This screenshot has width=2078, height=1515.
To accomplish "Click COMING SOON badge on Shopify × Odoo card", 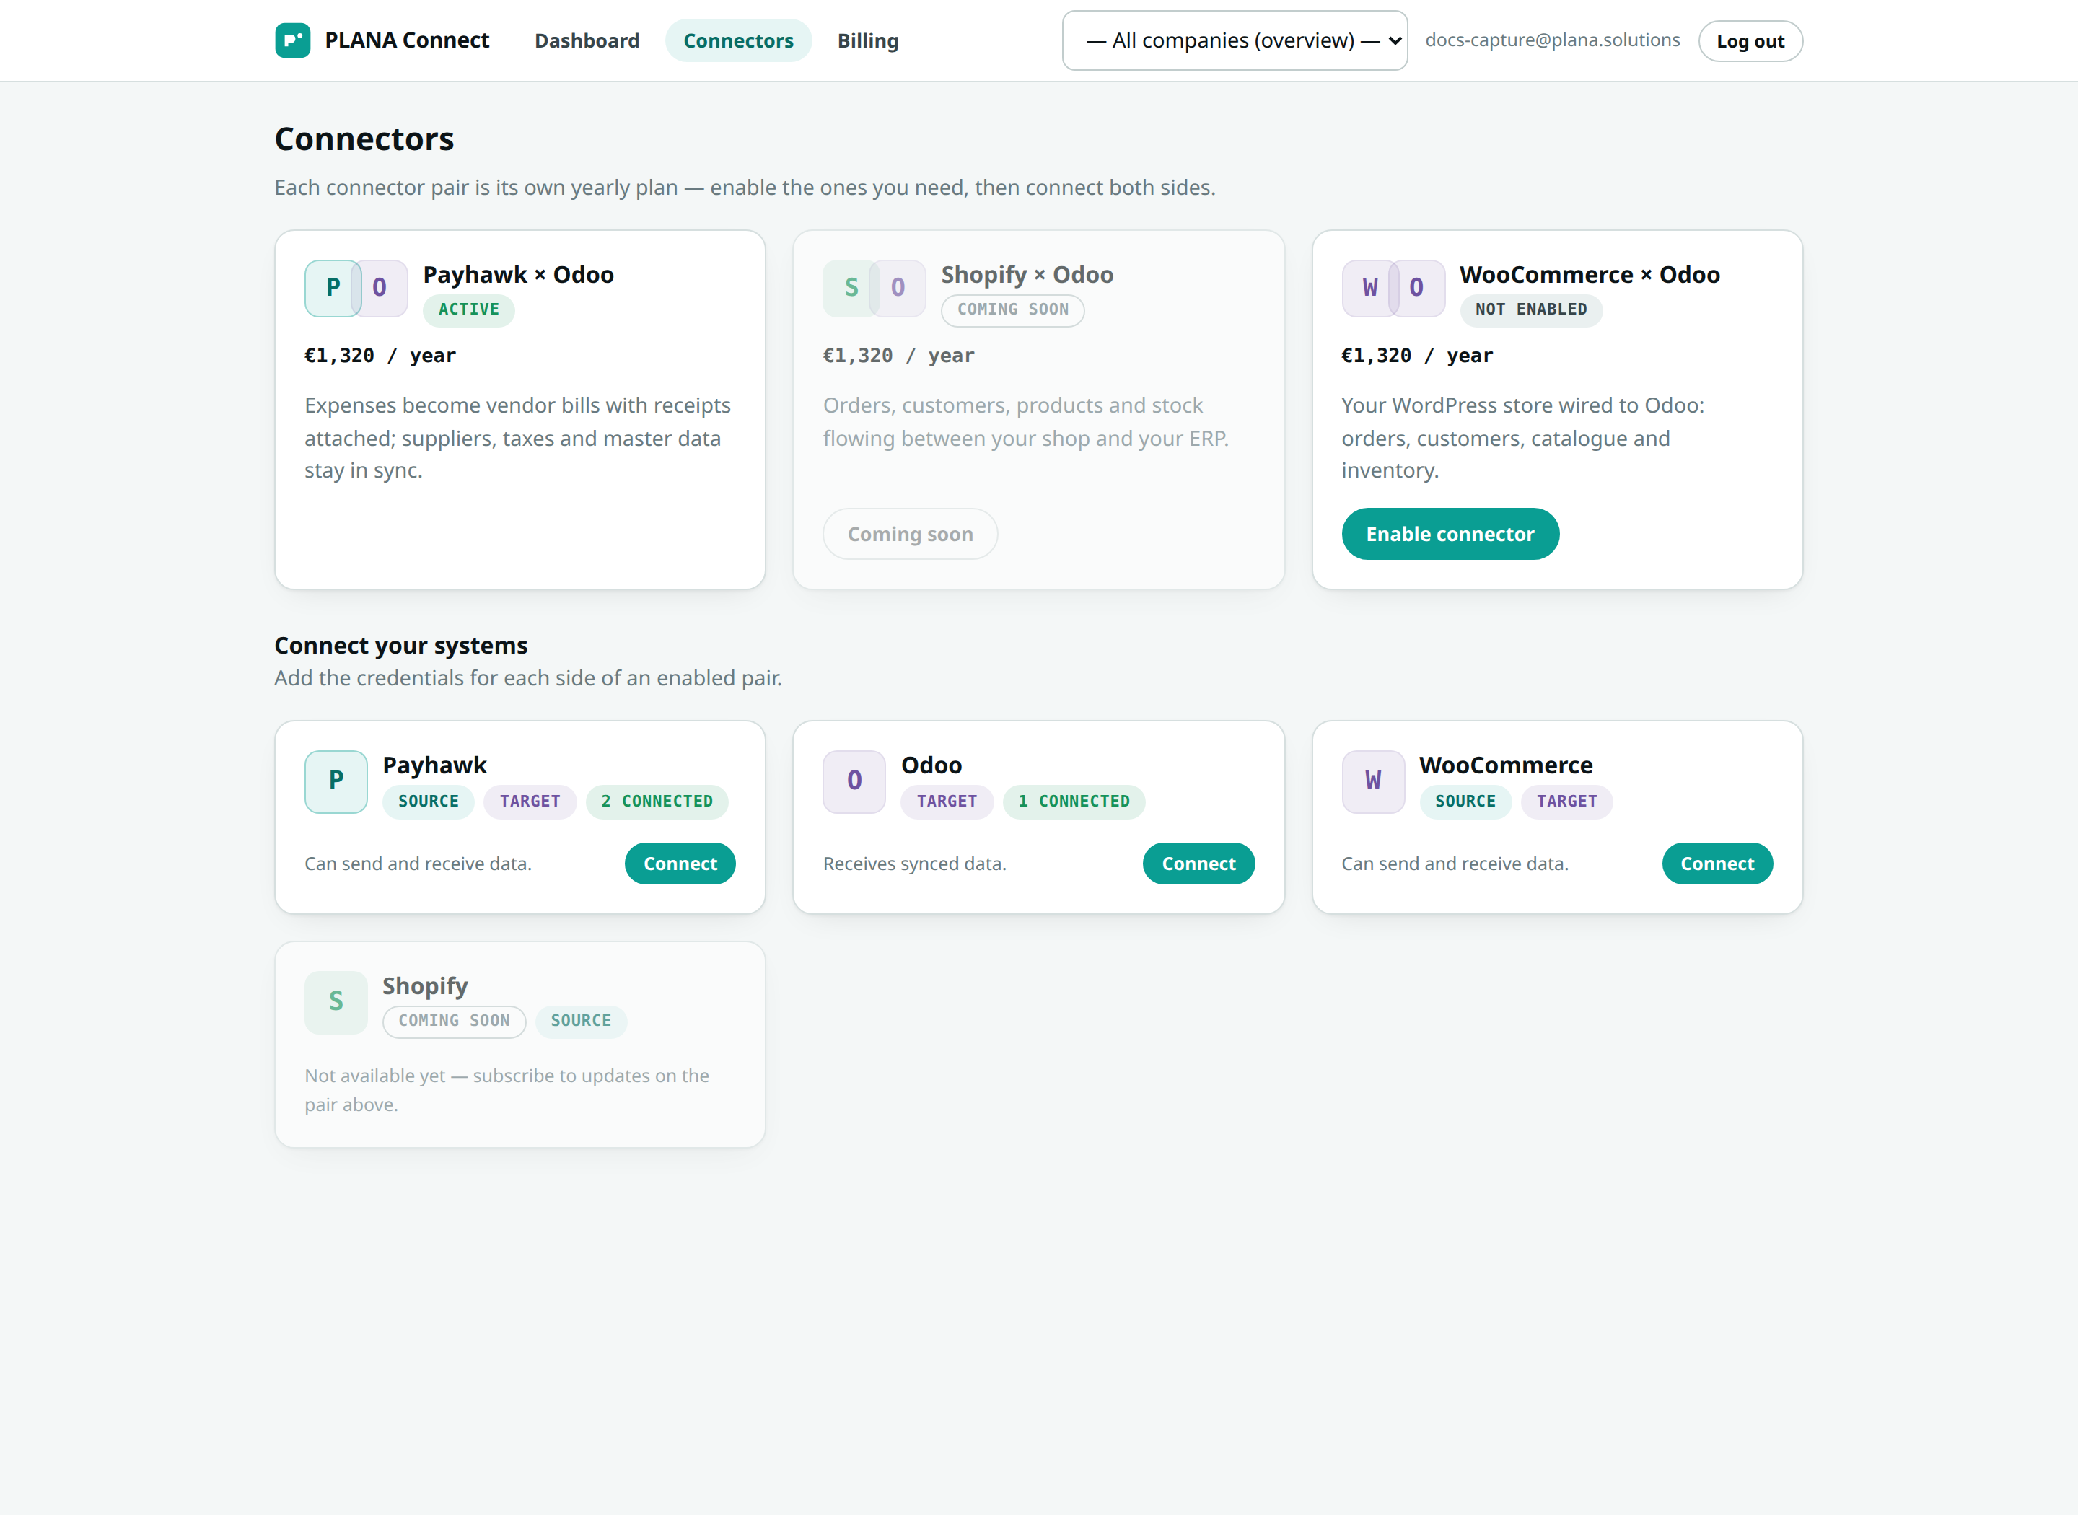I will pyautogui.click(x=1012, y=310).
